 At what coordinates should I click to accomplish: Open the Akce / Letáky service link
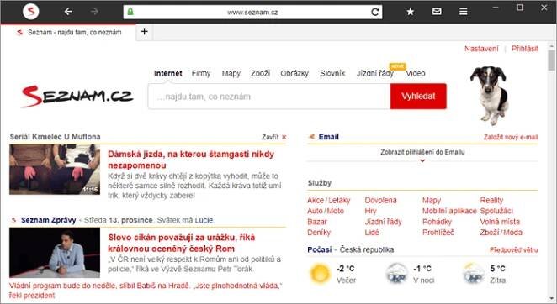[329, 201]
